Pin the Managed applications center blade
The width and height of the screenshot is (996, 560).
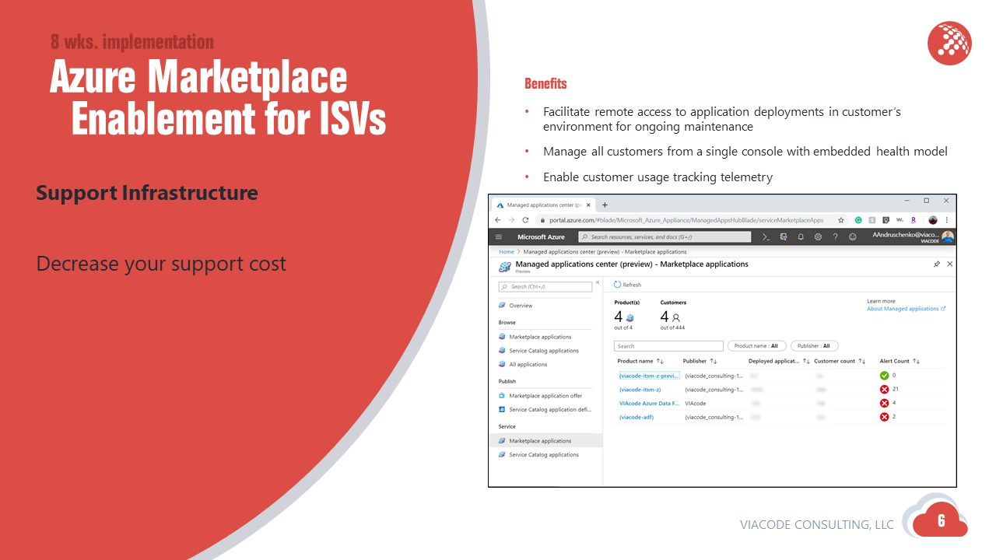click(937, 264)
